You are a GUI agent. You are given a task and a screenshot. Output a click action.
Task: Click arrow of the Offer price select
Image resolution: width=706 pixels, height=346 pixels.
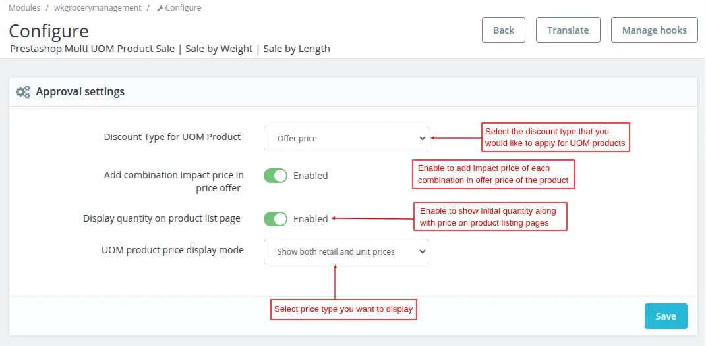(422, 138)
